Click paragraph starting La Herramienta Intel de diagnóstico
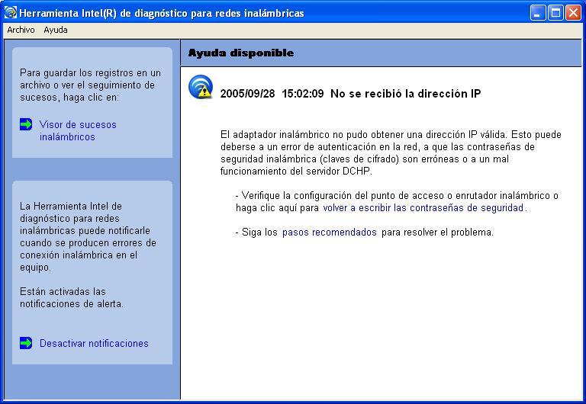The height and width of the screenshot is (404, 586). [x=88, y=237]
